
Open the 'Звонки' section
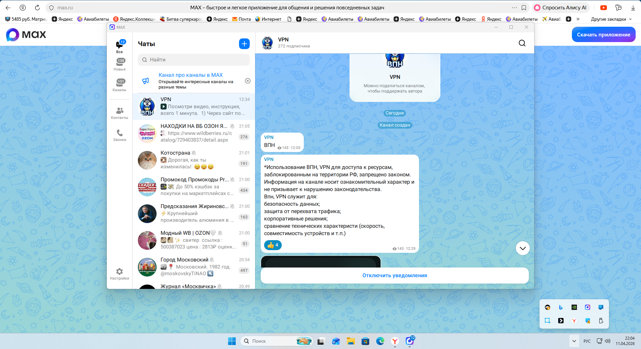coord(120,135)
